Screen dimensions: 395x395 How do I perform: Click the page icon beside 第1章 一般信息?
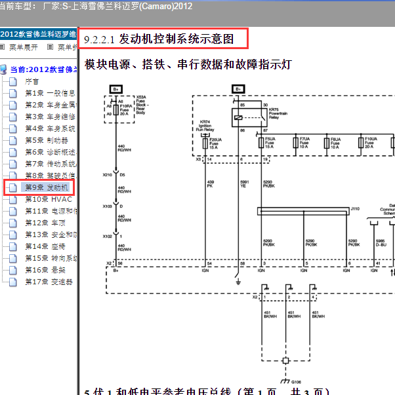coord(13,94)
